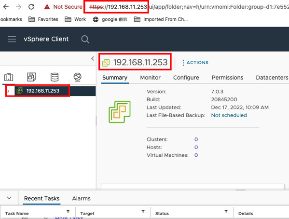289x219 pixels.
Task: Collapse the Recent Tasks bottom panel
Action: click(9, 198)
